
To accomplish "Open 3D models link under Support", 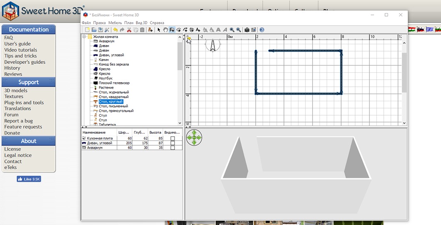I will 16,90.
